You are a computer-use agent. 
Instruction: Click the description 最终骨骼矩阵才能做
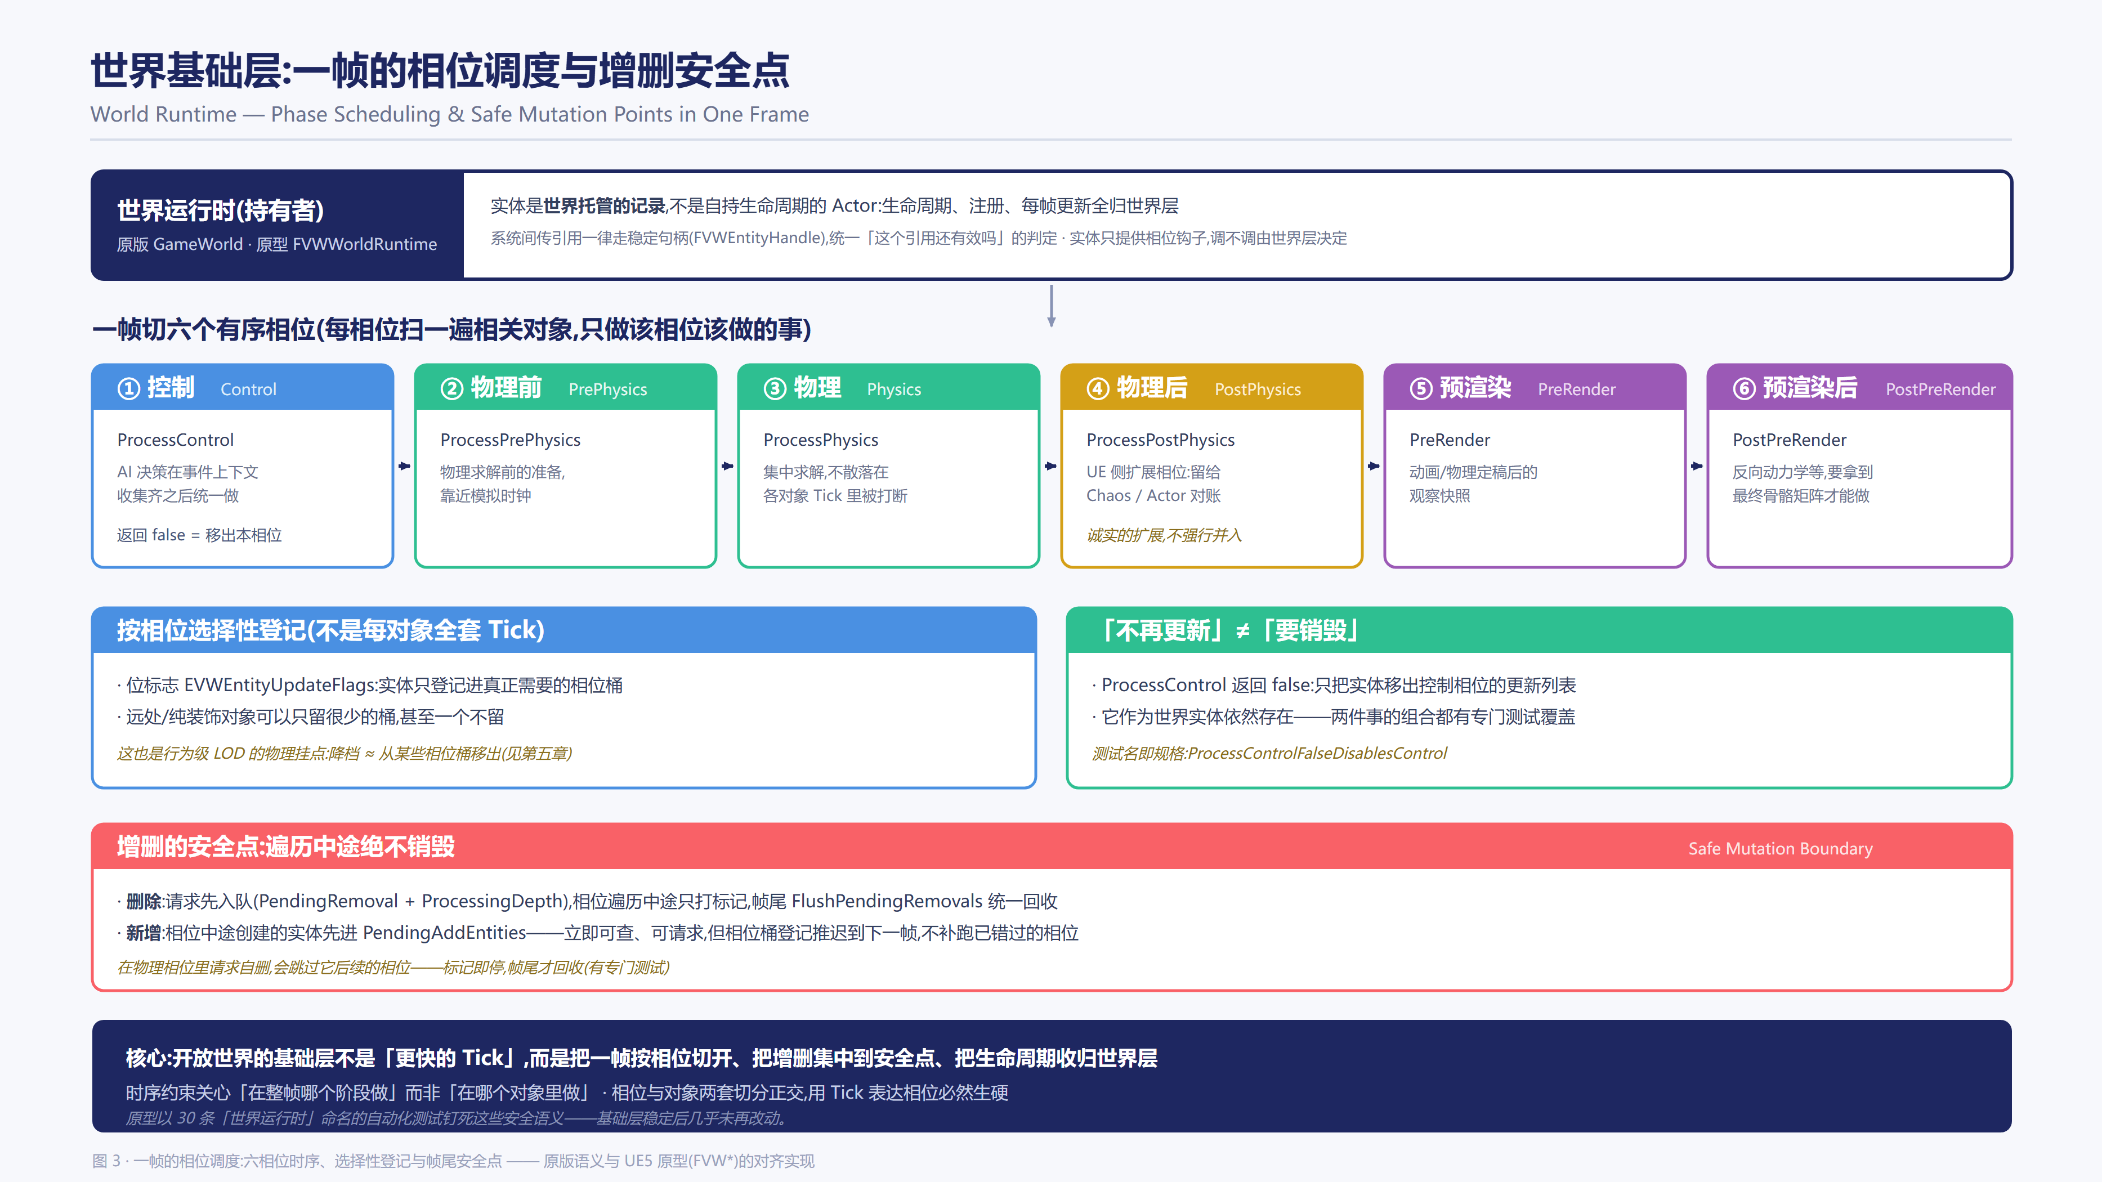tap(1801, 495)
